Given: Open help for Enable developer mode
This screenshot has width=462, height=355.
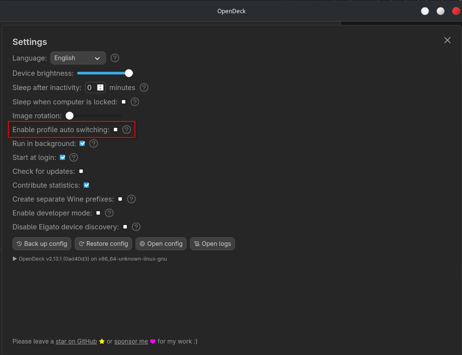Looking at the screenshot, I should [109, 213].
